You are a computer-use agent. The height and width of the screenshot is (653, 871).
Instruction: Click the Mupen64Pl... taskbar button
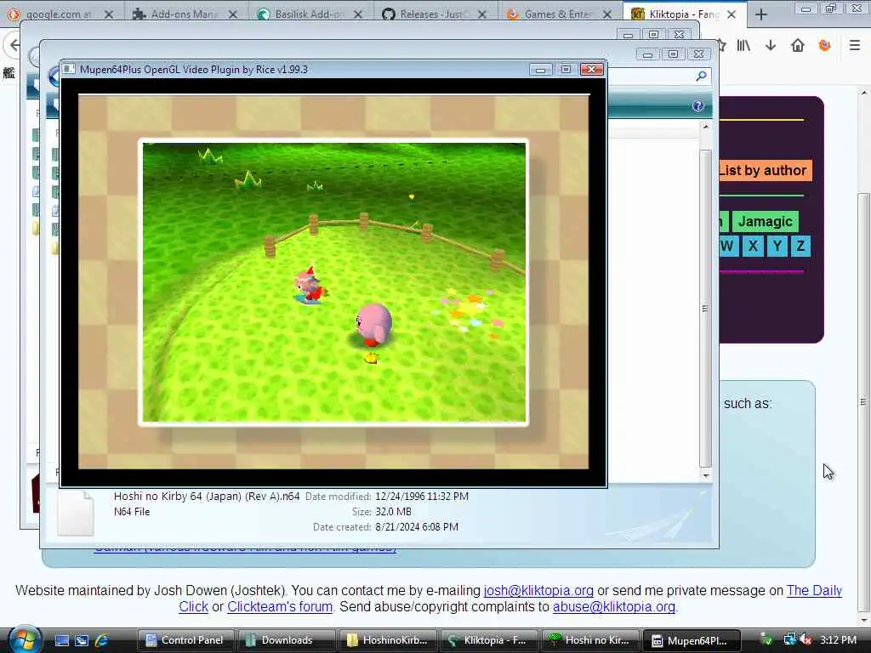692,640
